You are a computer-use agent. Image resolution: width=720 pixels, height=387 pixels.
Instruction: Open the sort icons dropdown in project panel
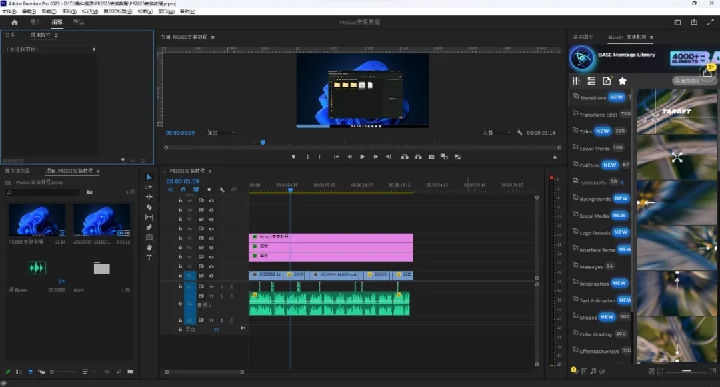[89, 372]
